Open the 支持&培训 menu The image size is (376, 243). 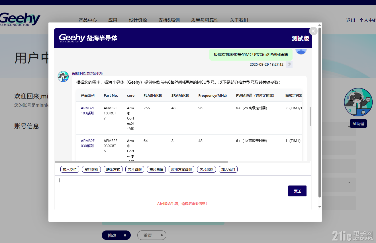(169, 20)
